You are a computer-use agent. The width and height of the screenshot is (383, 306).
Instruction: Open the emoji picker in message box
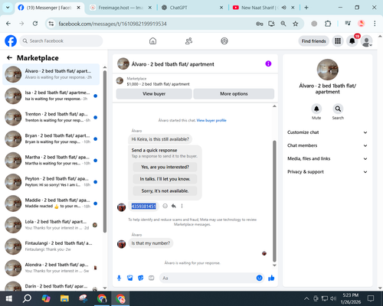tap(259, 278)
